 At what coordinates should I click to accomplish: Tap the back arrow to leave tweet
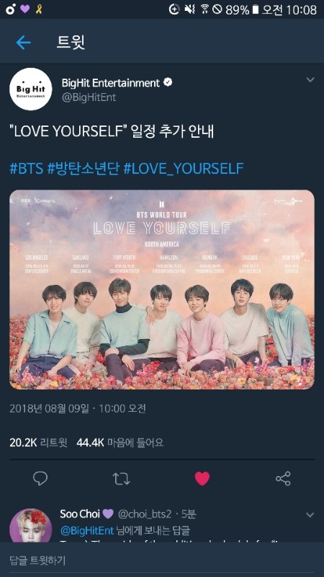coord(23,43)
